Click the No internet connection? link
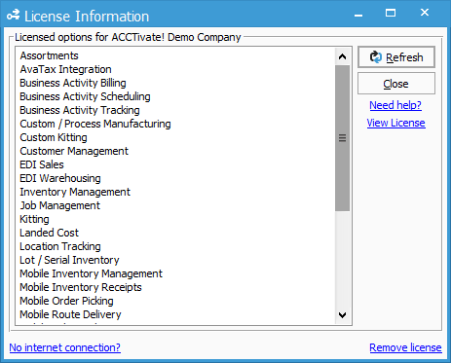This screenshot has width=451, height=363. (x=65, y=347)
